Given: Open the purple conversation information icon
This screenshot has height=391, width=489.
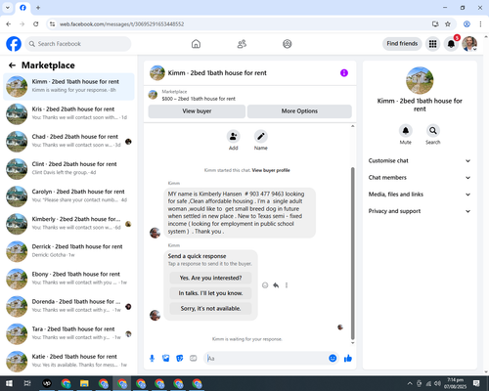Looking at the screenshot, I should 344,73.
